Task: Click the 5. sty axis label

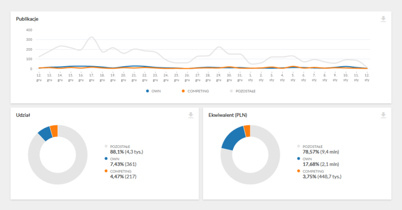Action: [x=293, y=78]
